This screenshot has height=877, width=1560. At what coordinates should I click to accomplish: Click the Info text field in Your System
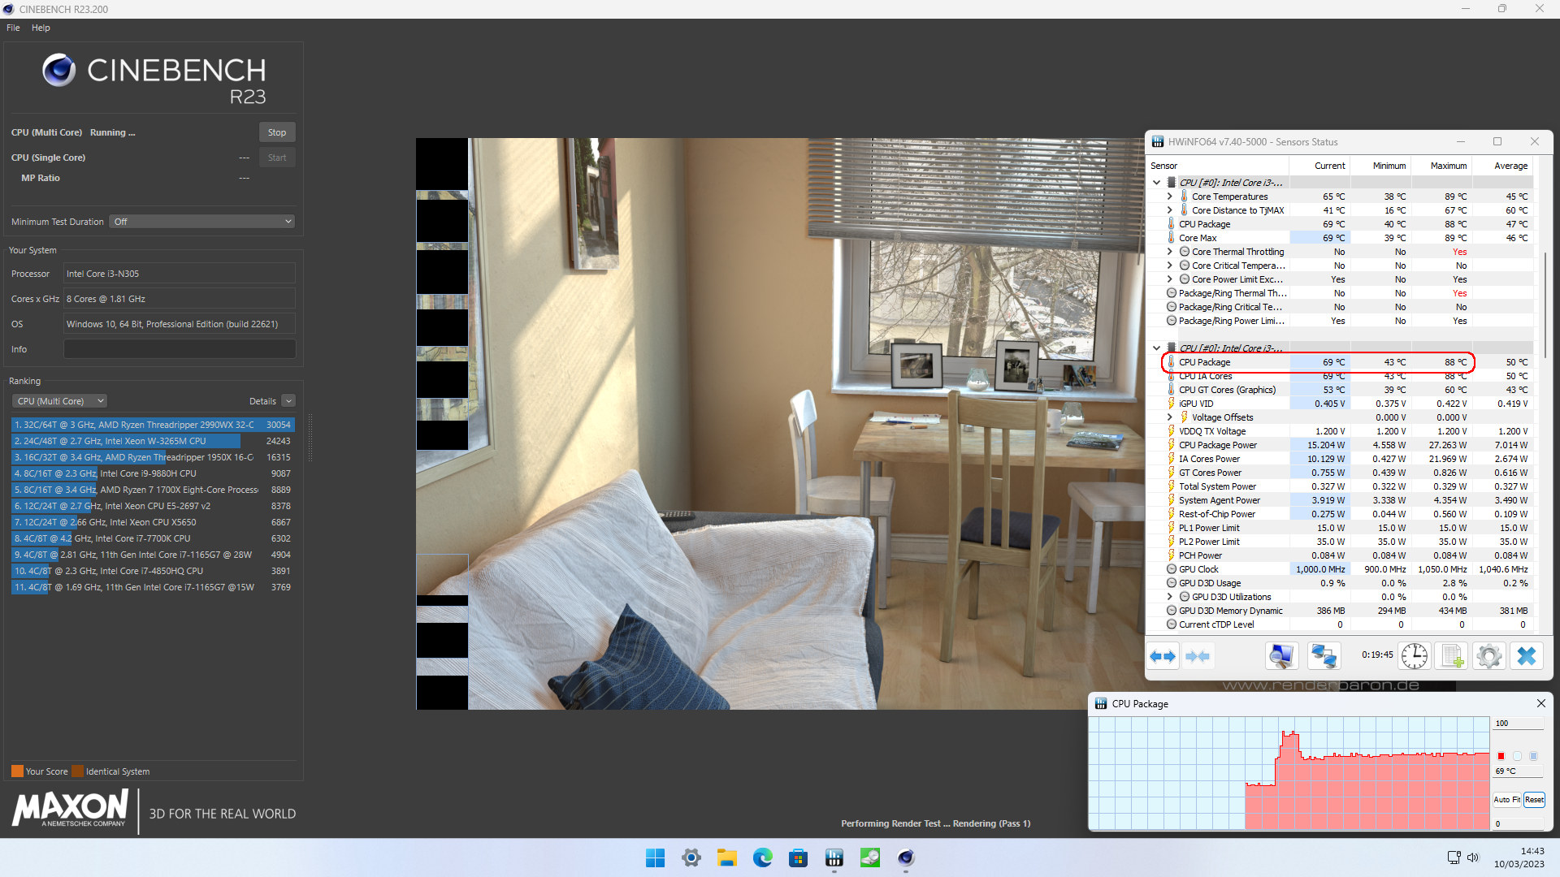[180, 349]
